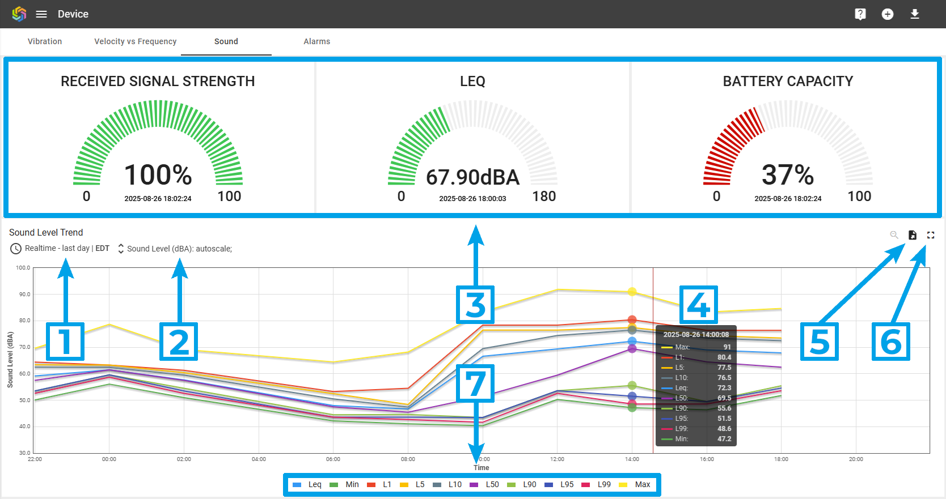
Task: Select the Sound tab
Action: click(x=226, y=41)
